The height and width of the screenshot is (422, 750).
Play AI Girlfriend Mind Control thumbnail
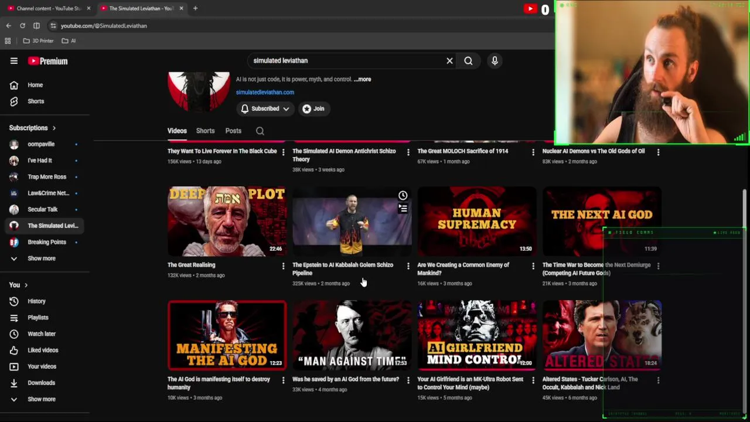[477, 336]
